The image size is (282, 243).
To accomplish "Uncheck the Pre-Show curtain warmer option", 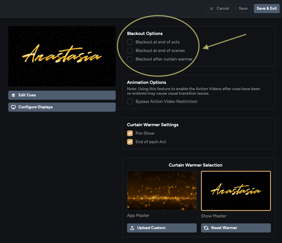I will pos(130,133).
